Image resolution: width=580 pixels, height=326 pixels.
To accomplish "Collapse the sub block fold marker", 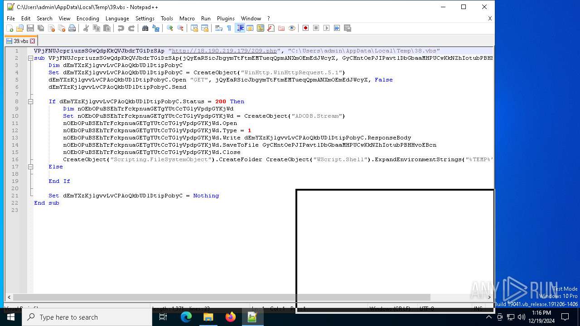I will (30, 58).
